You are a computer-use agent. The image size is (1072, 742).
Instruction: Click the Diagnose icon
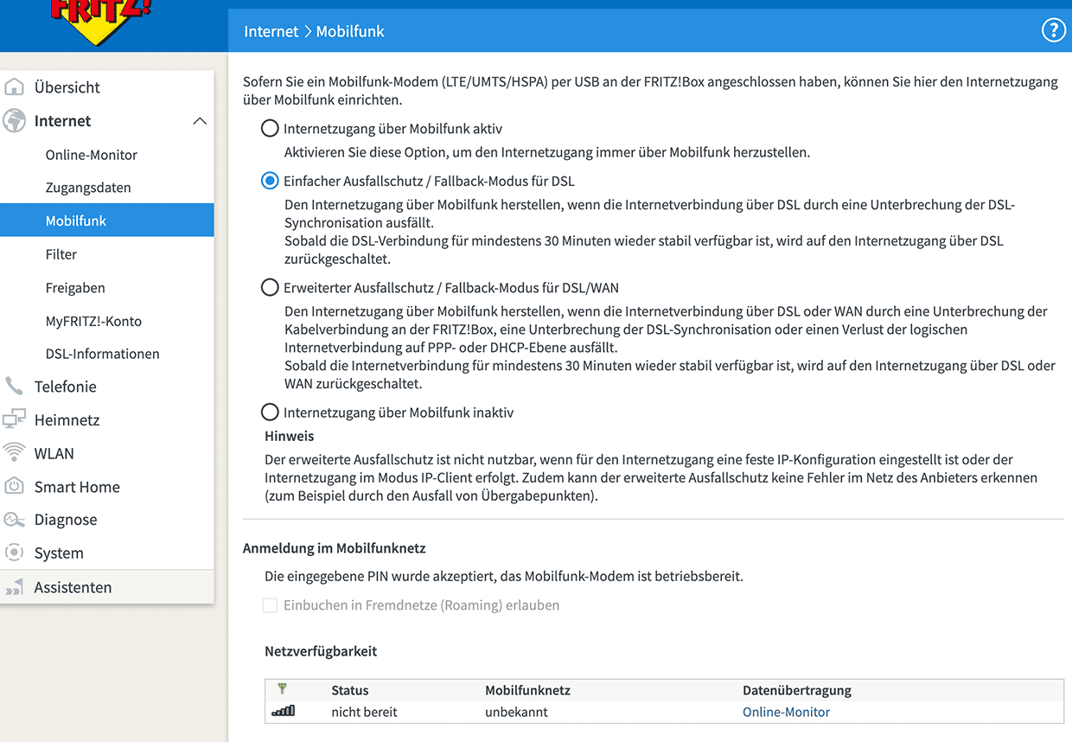15,520
